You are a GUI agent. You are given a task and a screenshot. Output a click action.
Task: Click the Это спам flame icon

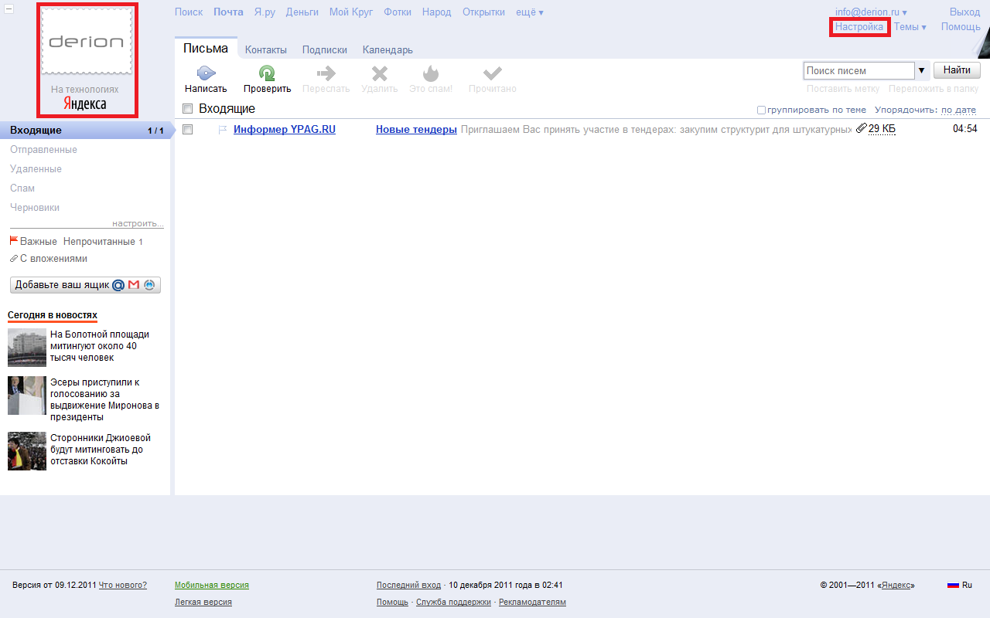pos(430,73)
